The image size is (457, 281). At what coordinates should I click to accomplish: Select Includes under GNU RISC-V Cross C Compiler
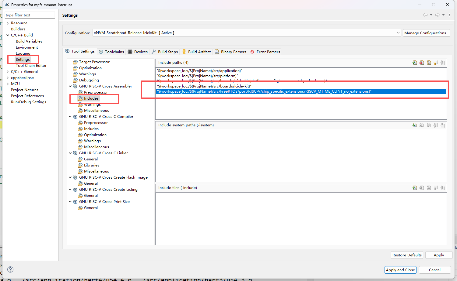(91, 129)
